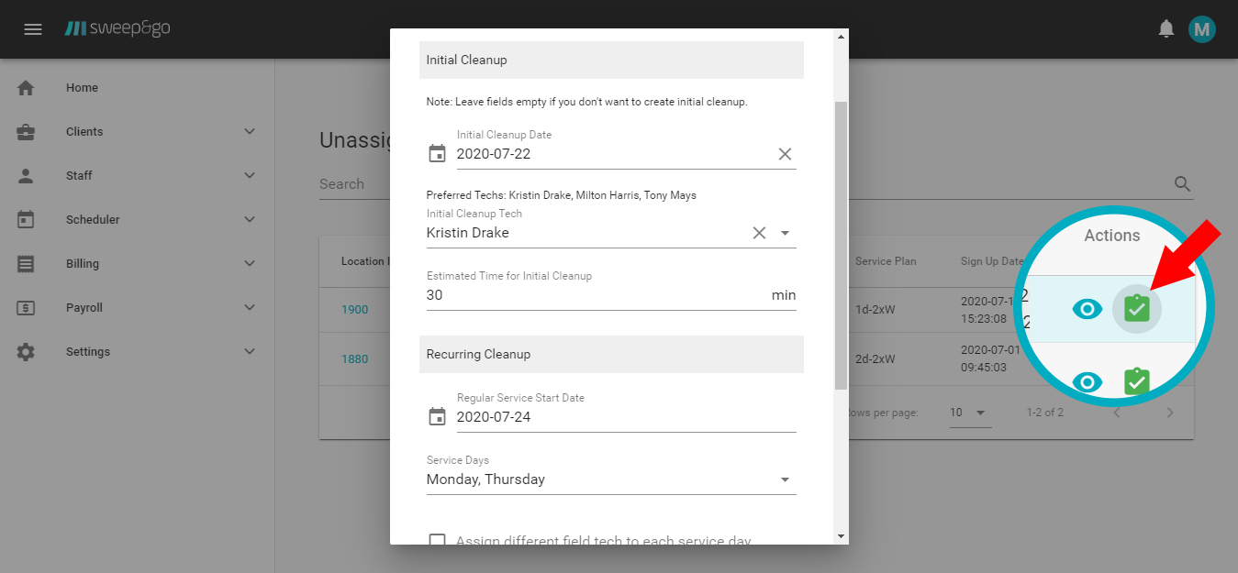Screen dimensions: 1238x573
Task: Check Assign different field tech to each service day
Action: (x=438, y=541)
